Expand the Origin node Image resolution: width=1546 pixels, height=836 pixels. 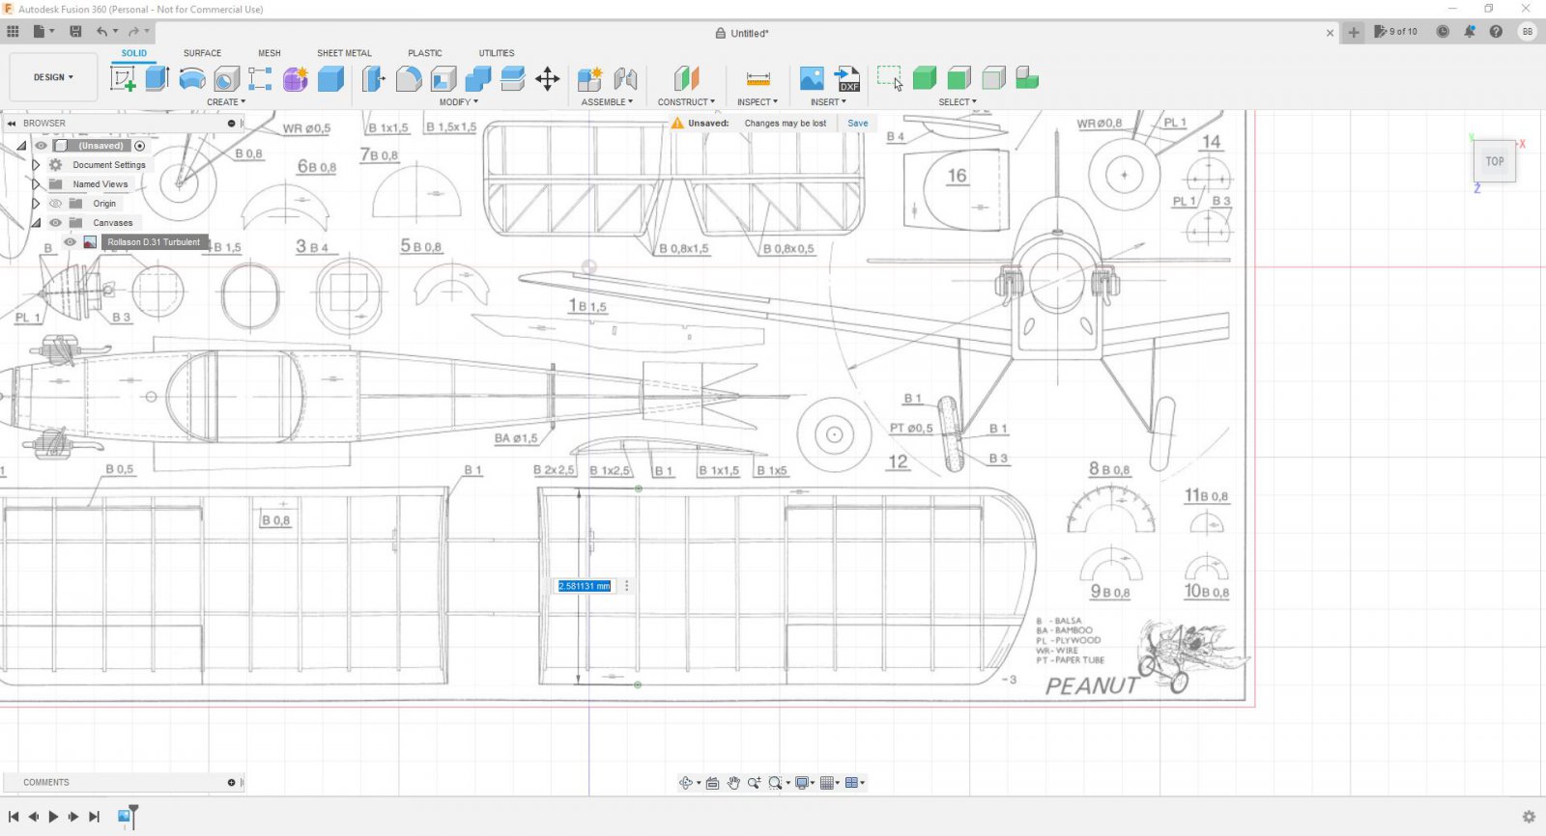point(36,204)
